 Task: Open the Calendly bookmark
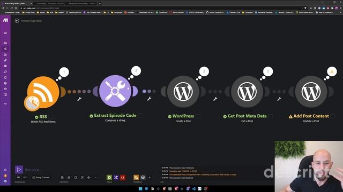(234, 12)
